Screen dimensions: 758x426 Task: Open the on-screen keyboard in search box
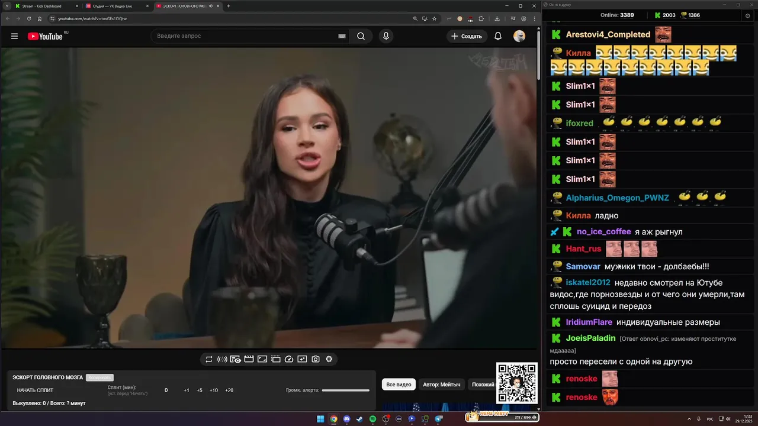(342, 36)
